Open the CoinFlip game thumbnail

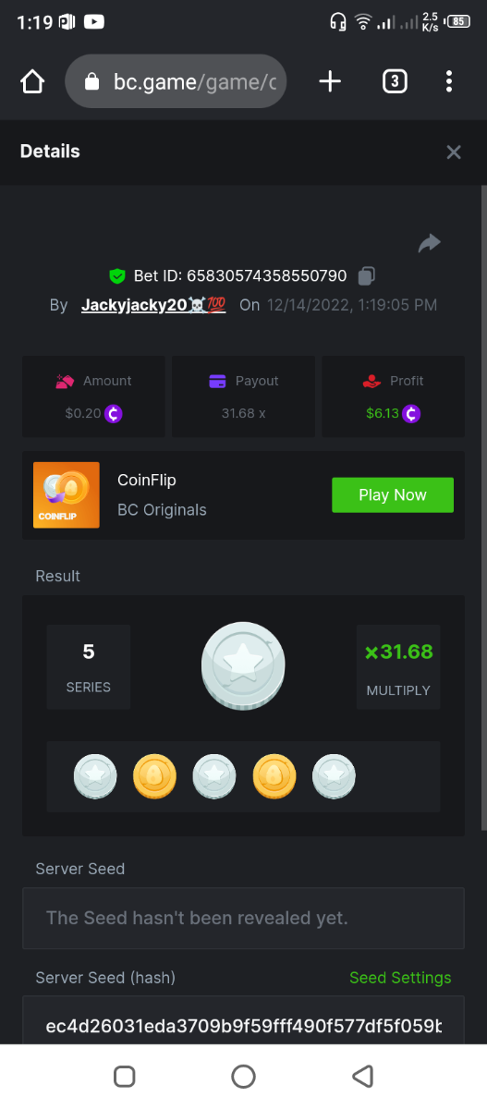[x=67, y=494]
